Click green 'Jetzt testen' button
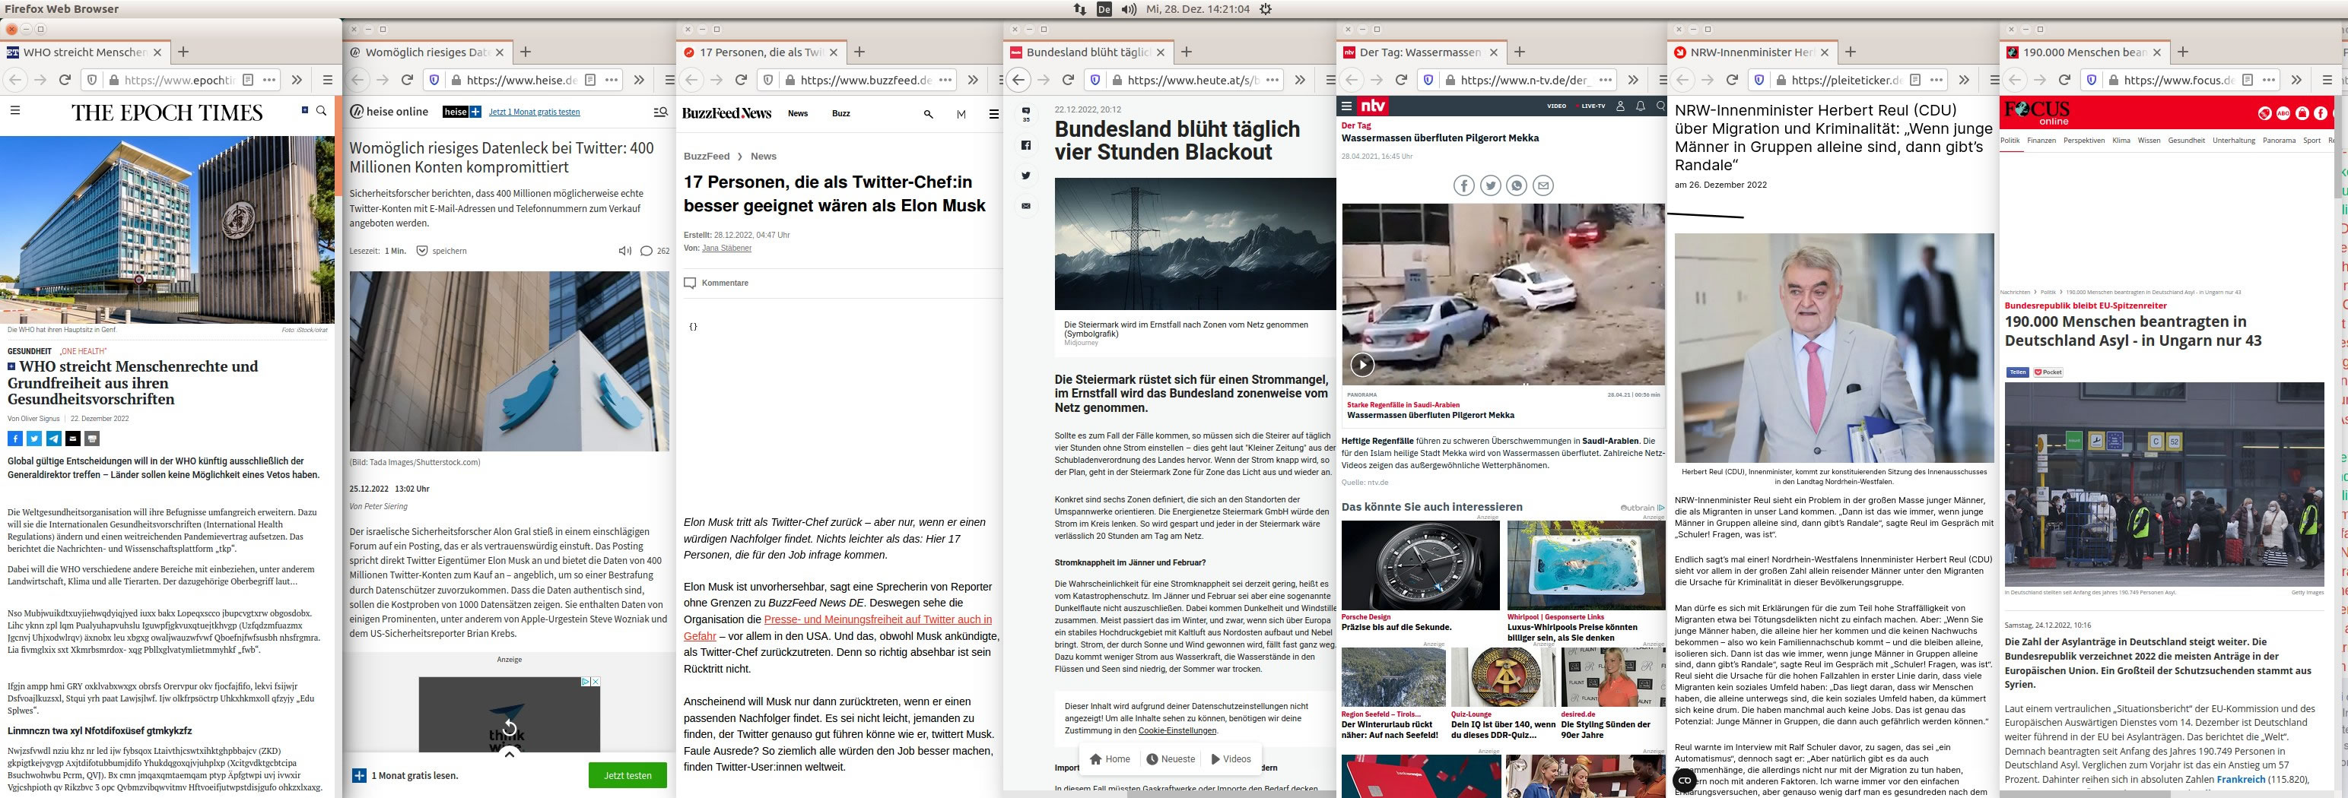The height and width of the screenshot is (798, 2348). tap(627, 775)
